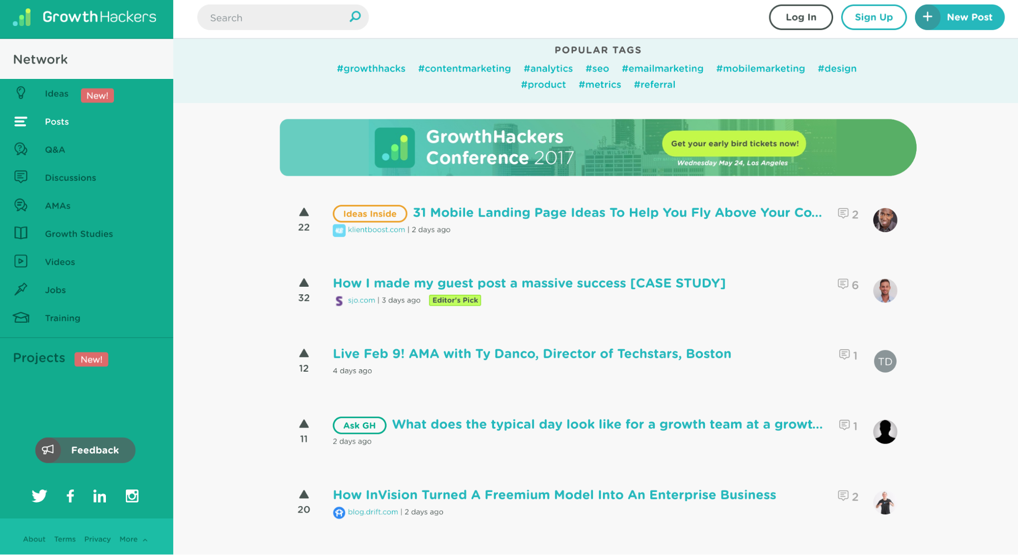Upvote the Ty Danco AMA post
The height and width of the screenshot is (555, 1018).
[x=304, y=353]
